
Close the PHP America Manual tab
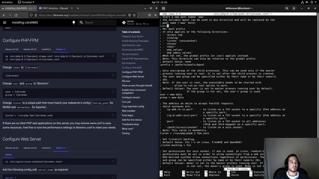pos(72,8)
